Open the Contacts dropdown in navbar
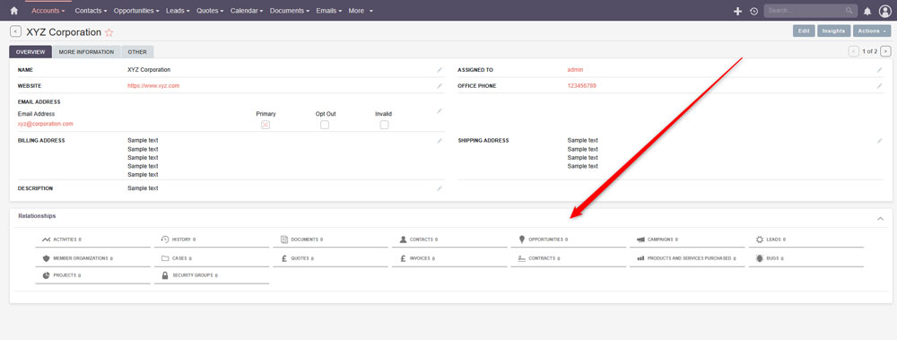The width and height of the screenshot is (897, 340). coord(91,11)
